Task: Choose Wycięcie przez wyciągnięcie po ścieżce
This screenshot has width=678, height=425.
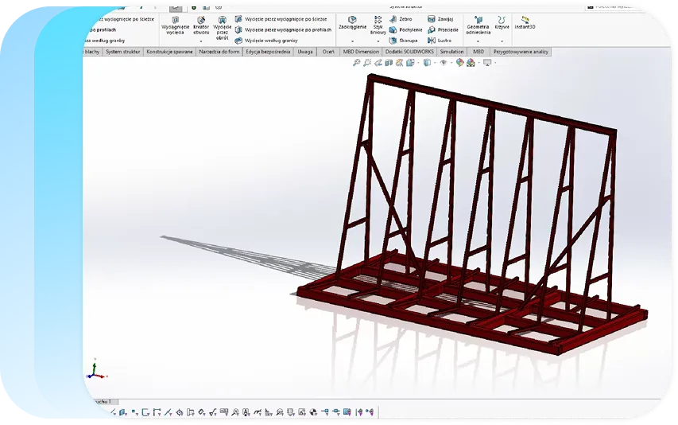Action: tap(281, 19)
